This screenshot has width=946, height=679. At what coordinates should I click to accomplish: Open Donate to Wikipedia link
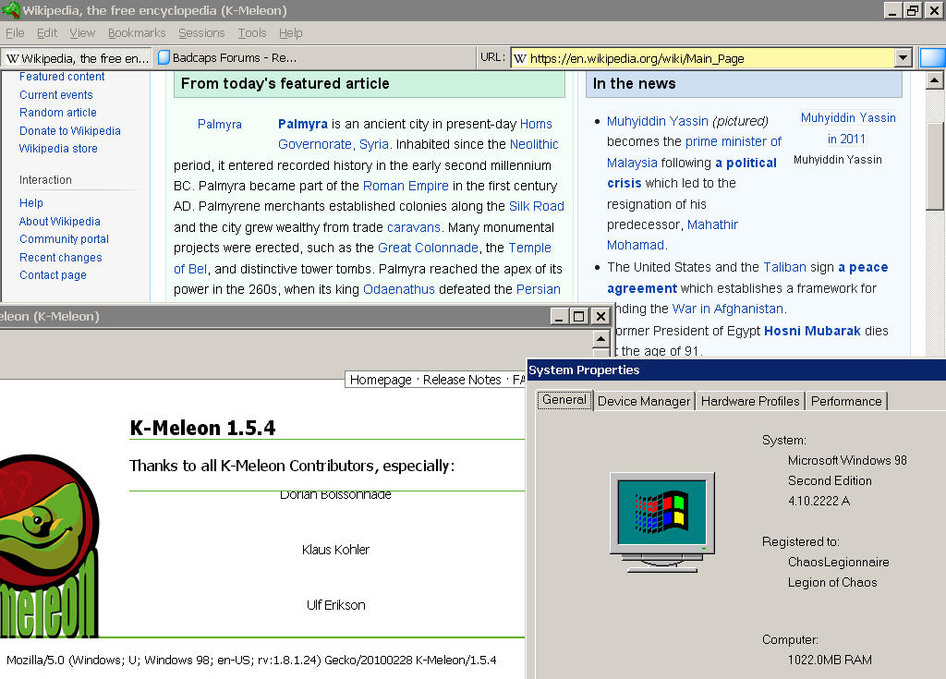70,131
